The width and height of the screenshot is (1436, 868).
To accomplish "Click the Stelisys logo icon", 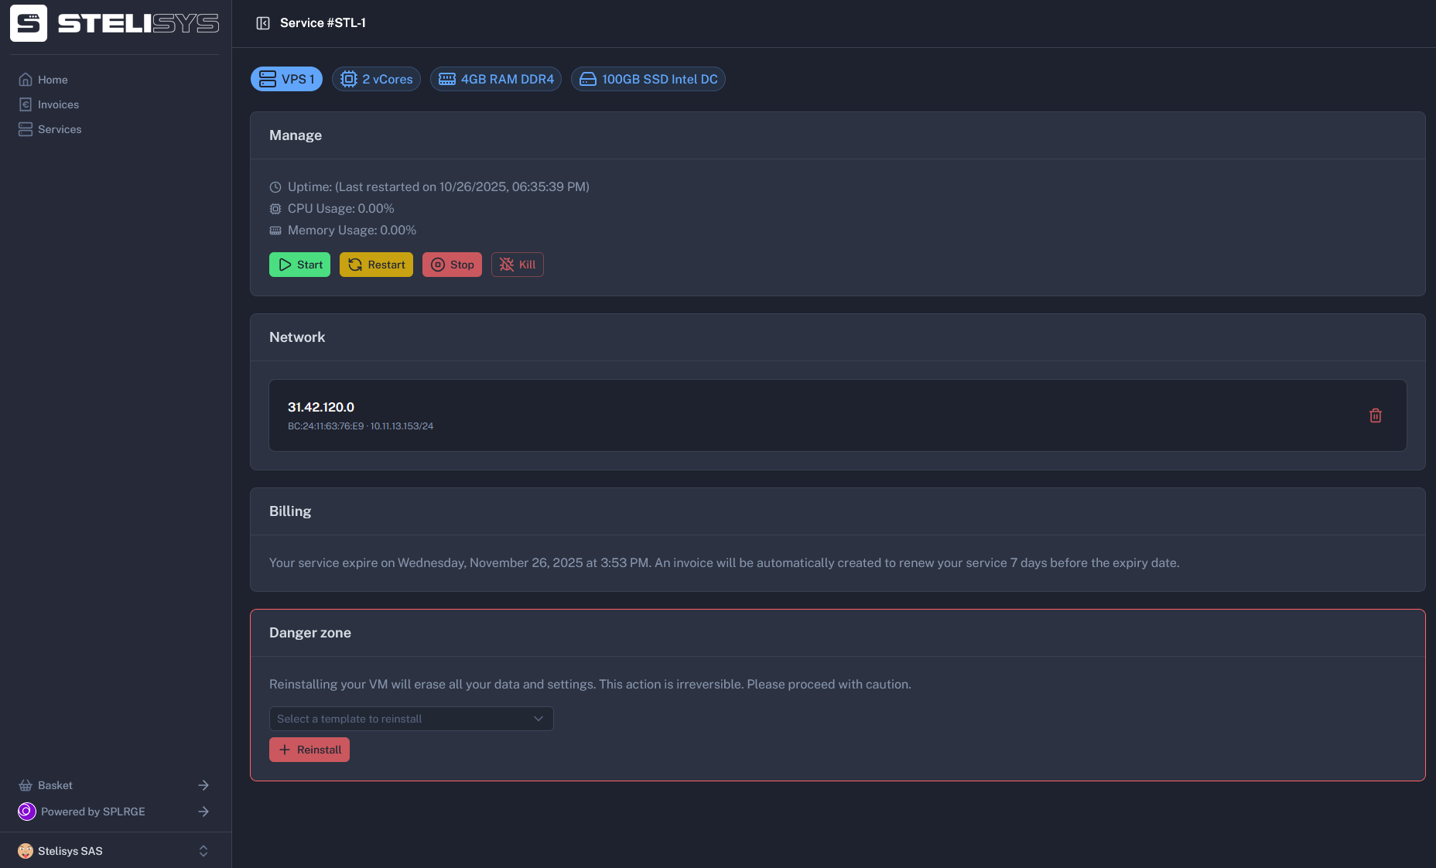I will 29,23.
